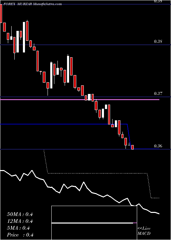Click the 0.36 price axis label
The width and height of the screenshot is (171, 240).
(158, 146)
